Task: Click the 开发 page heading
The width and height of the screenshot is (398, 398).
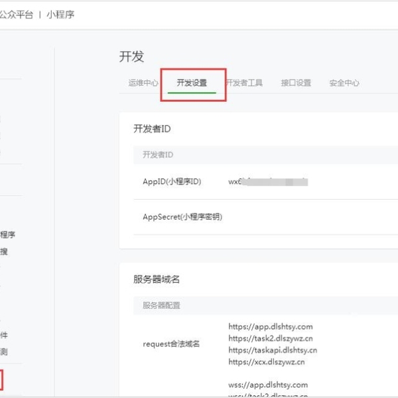Action: click(131, 57)
